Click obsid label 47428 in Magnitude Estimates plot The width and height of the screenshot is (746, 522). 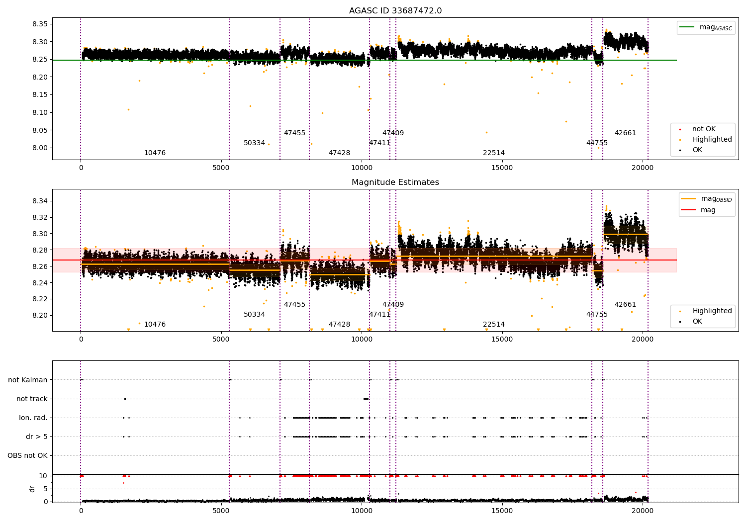[339, 325]
